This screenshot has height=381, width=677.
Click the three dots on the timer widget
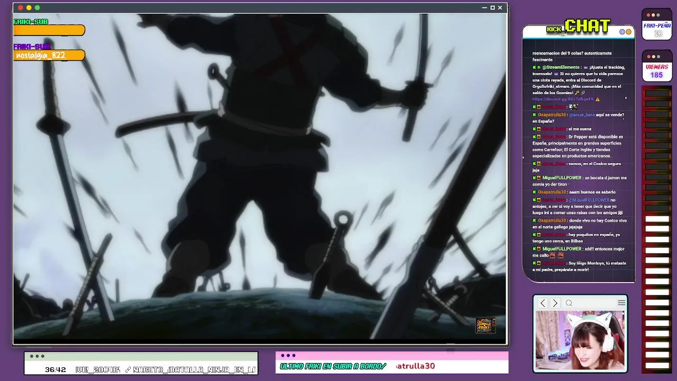37,356
